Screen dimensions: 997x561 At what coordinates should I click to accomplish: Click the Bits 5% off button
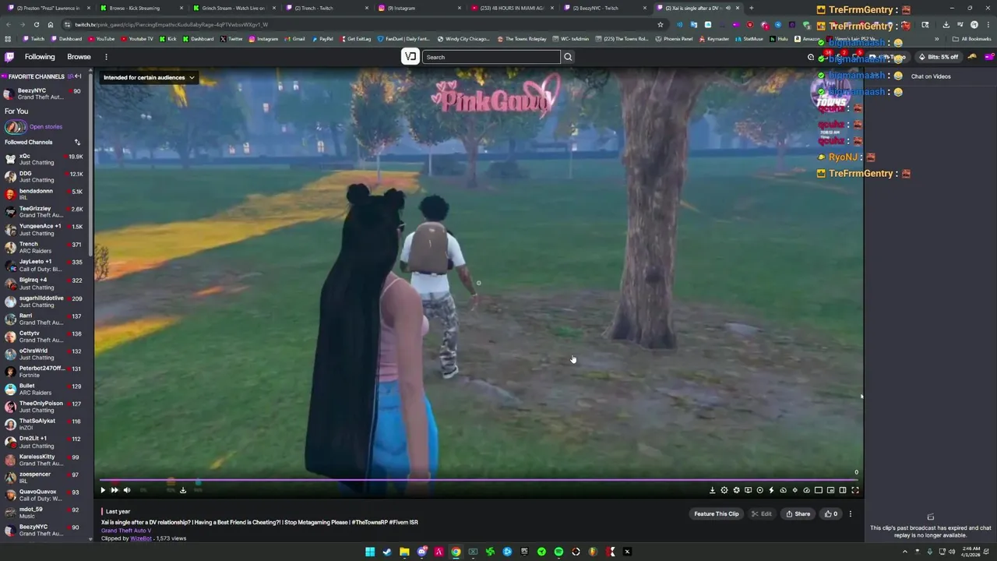tap(939, 57)
